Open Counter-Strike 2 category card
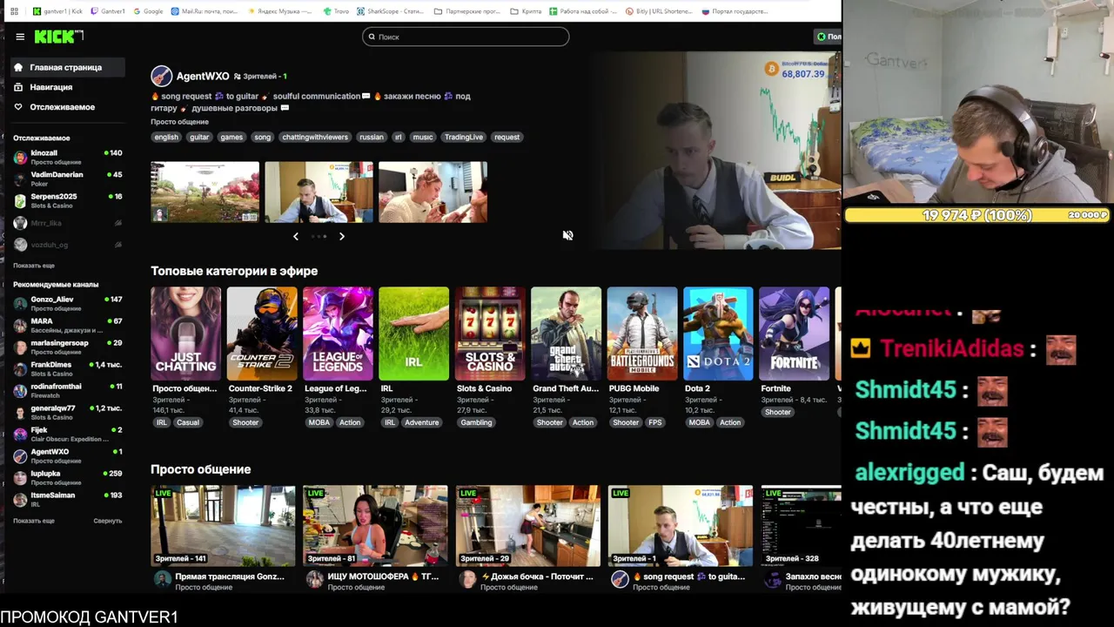1114x627 pixels. tap(262, 334)
